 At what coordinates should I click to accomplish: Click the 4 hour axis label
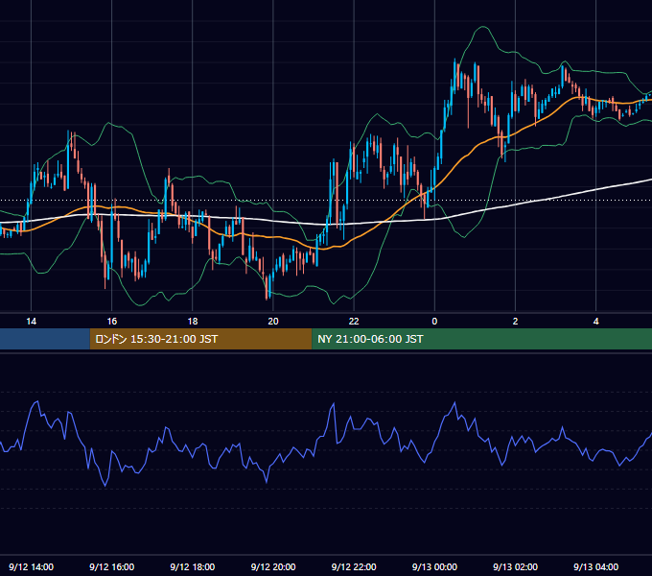pos(595,322)
